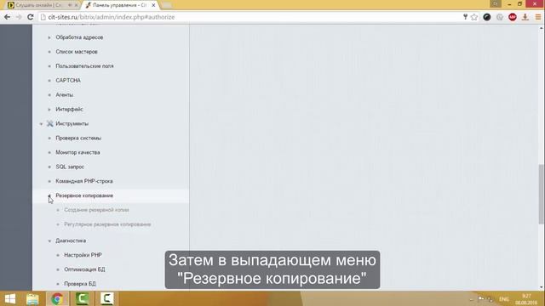Open Монитор качества item
Screen dimensions: 545x306
point(77,152)
